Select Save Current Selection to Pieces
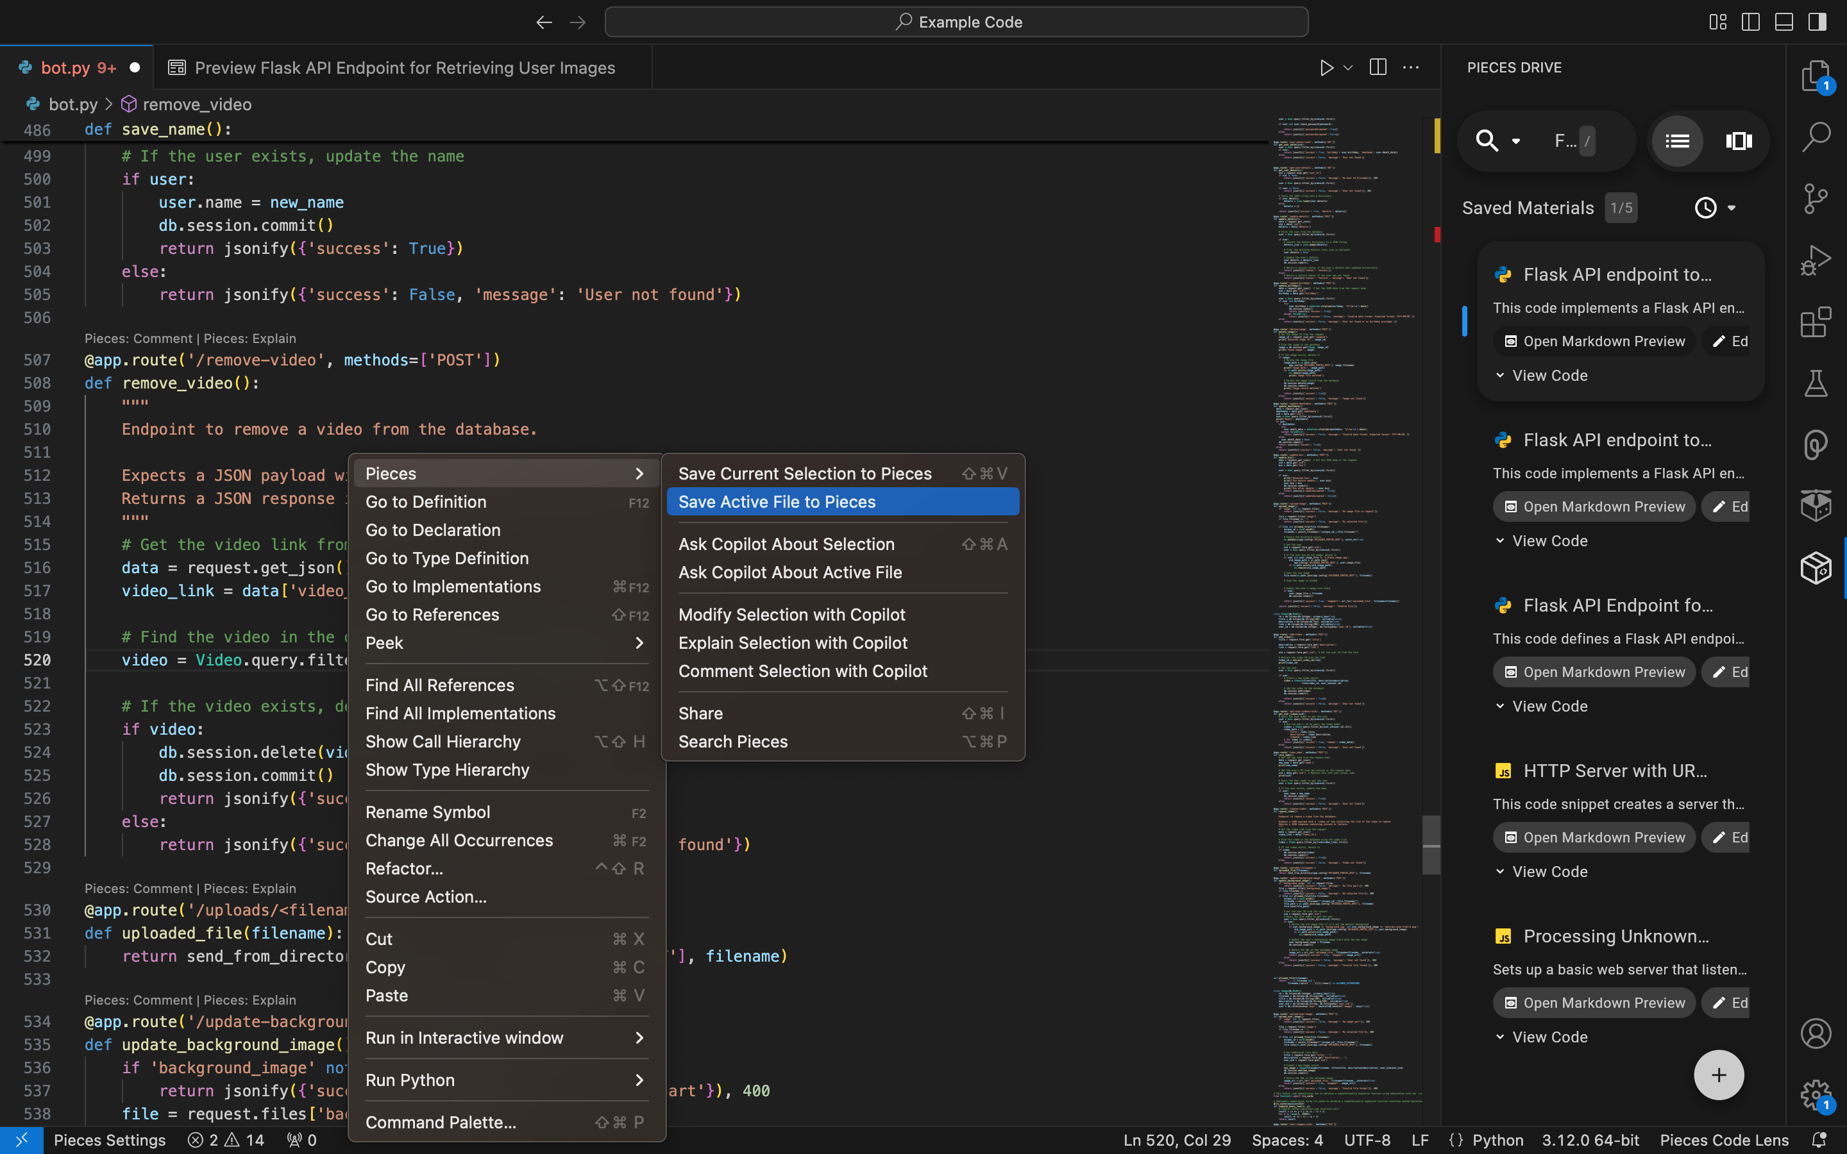The width and height of the screenshot is (1847, 1154). [843, 473]
